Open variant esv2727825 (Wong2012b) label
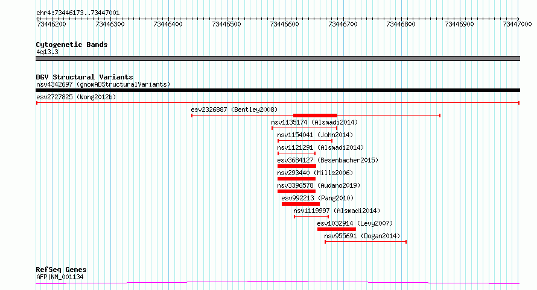This screenshot has width=537, height=290. coord(76,97)
